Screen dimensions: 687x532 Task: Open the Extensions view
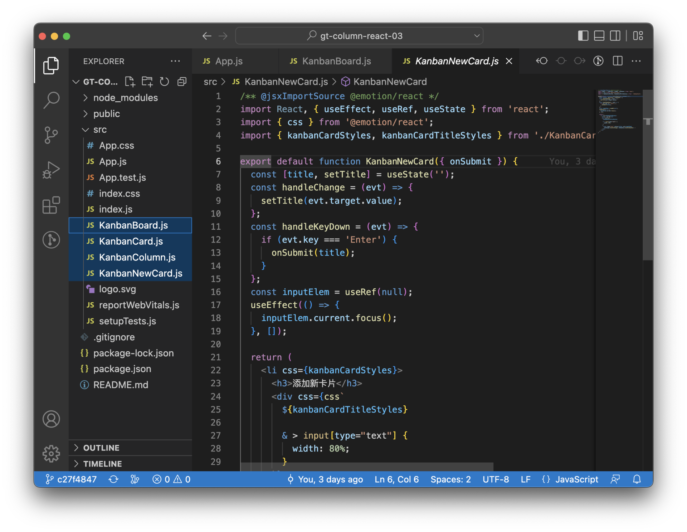click(51, 205)
